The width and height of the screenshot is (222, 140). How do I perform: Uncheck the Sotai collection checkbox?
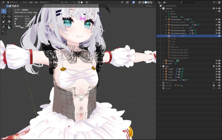point(214,66)
